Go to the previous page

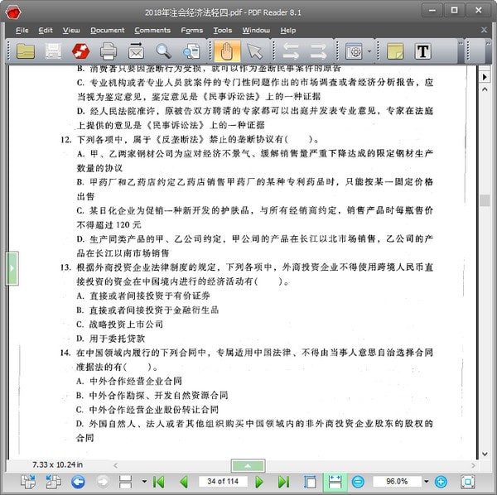(x=184, y=482)
